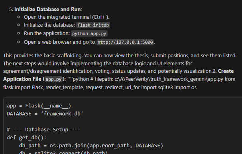The height and width of the screenshot is (154, 242).
Task: Click the code line 'app = Flask(__name__)'
Action: click(39, 106)
